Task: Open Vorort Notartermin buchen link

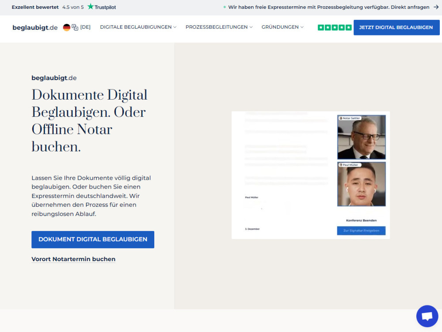Action: (x=73, y=259)
